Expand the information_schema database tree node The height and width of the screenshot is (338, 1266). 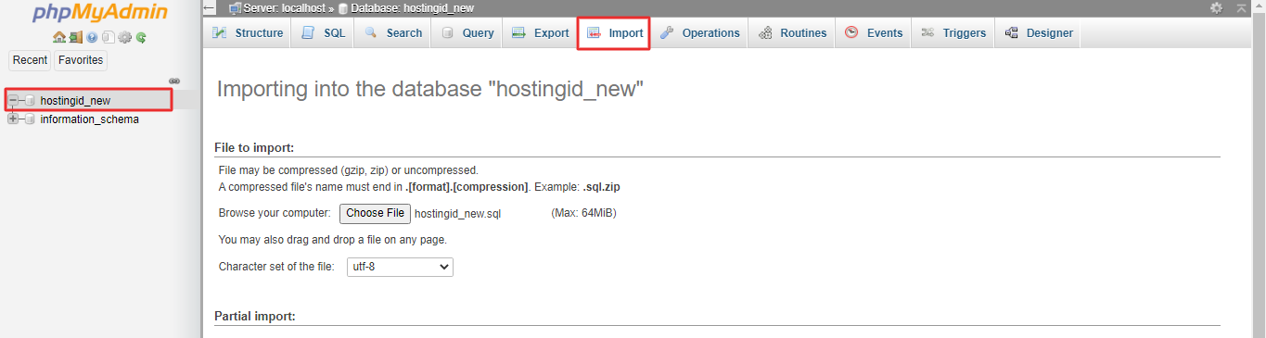click(13, 119)
